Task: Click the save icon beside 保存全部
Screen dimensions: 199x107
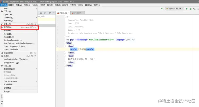Action: point(2,53)
